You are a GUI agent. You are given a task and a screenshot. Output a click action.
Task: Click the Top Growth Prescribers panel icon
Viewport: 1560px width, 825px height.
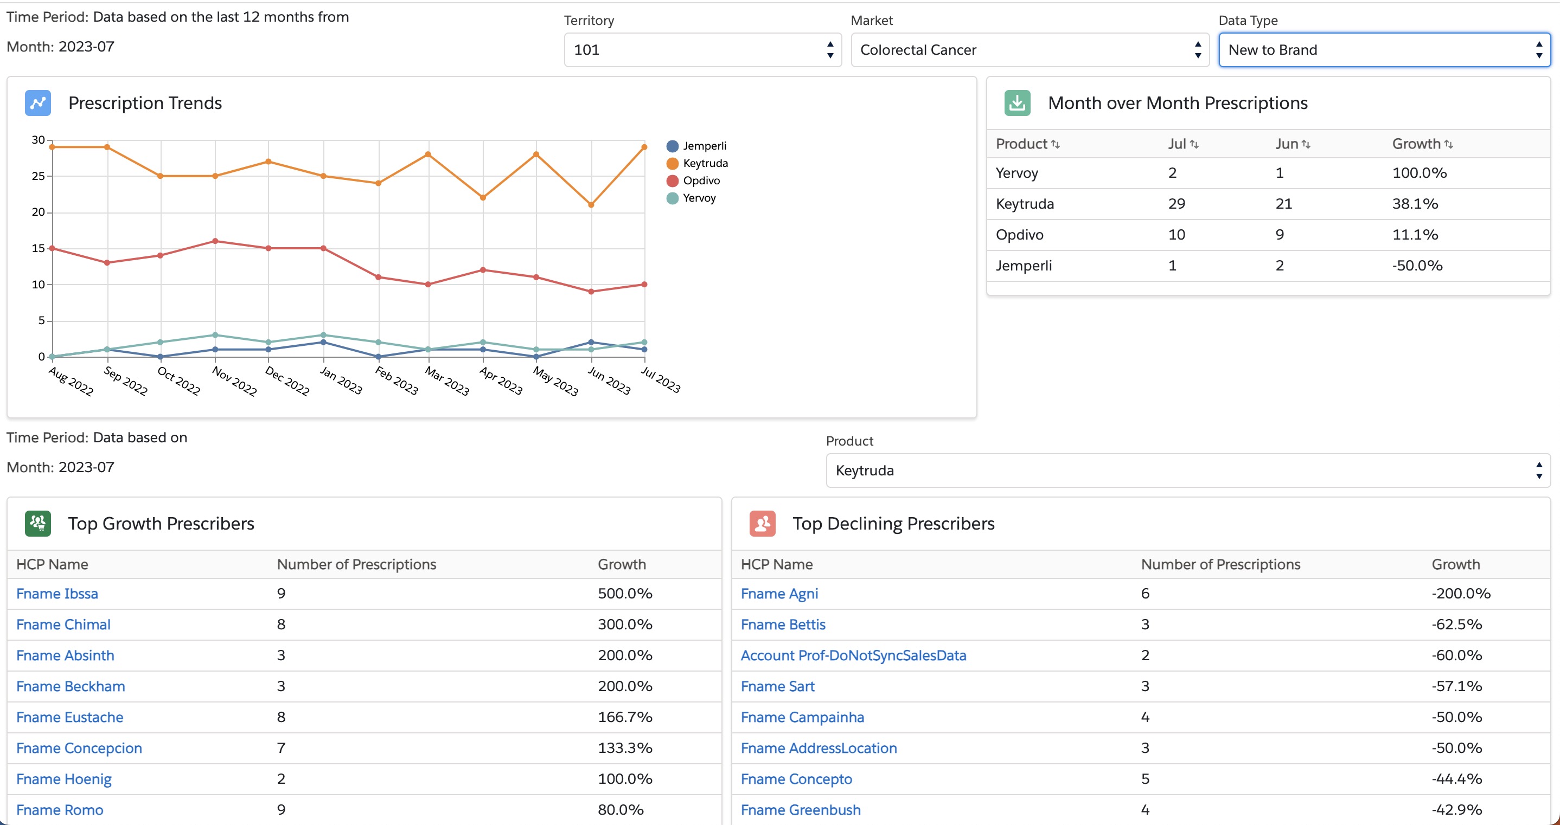pos(37,524)
